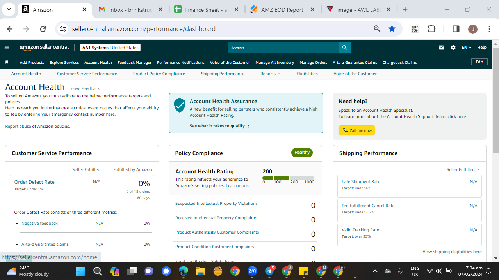
Task: Open Zoom from the taskbar
Action: coord(252,271)
